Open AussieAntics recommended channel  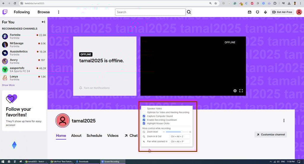[24, 53]
